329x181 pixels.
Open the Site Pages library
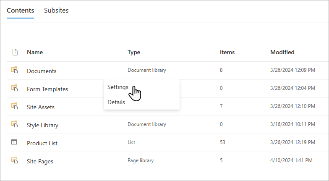40,161
